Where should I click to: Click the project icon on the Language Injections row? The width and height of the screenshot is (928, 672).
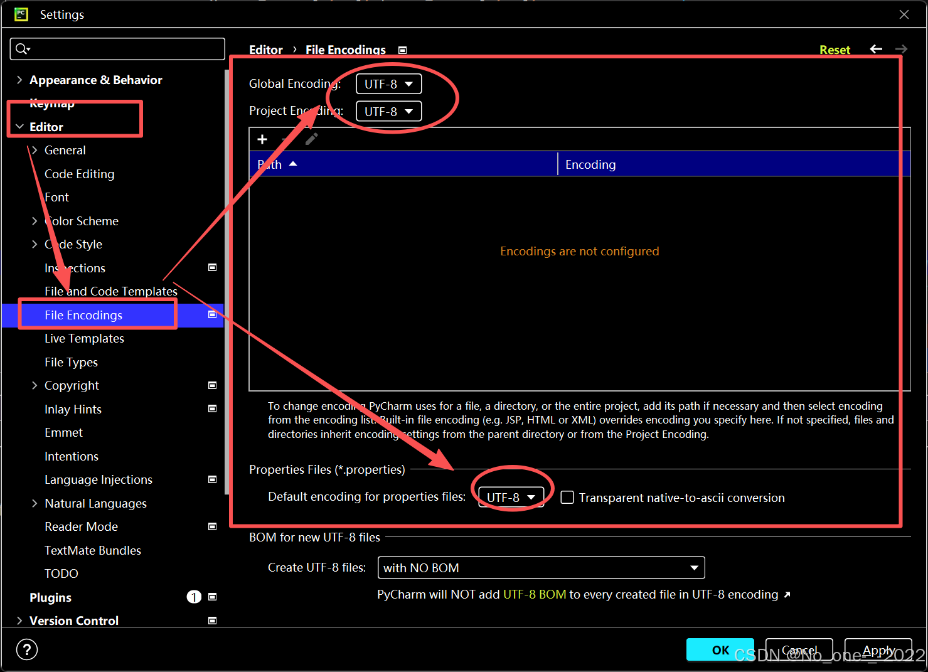point(212,479)
